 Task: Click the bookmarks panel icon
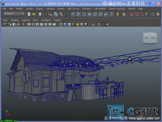point(14,24)
